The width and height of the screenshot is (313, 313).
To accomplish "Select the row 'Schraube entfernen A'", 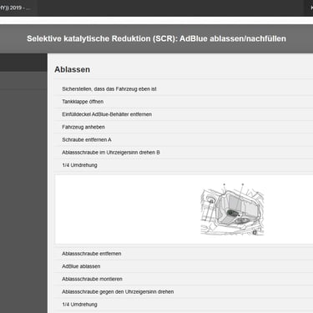I will point(184,139).
